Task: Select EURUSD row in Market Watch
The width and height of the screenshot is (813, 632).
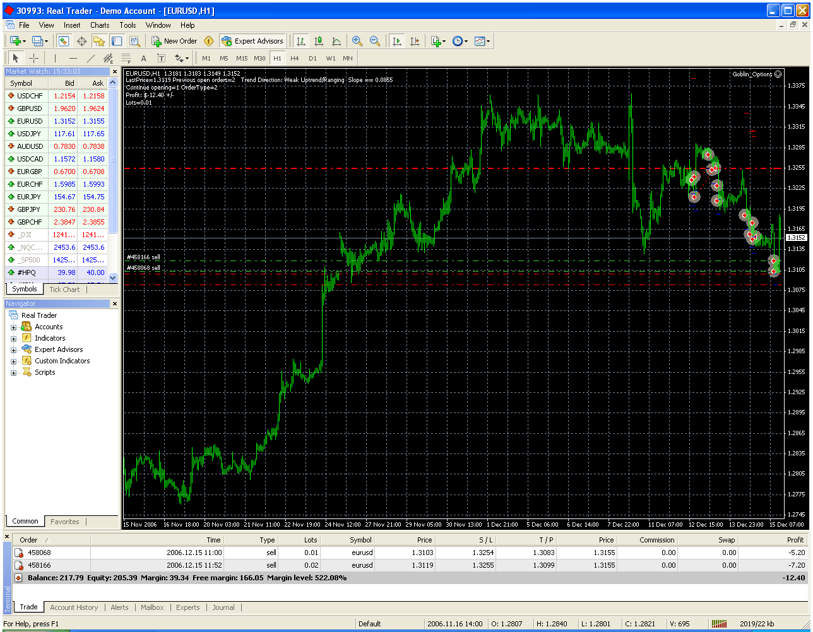Action: pos(57,121)
